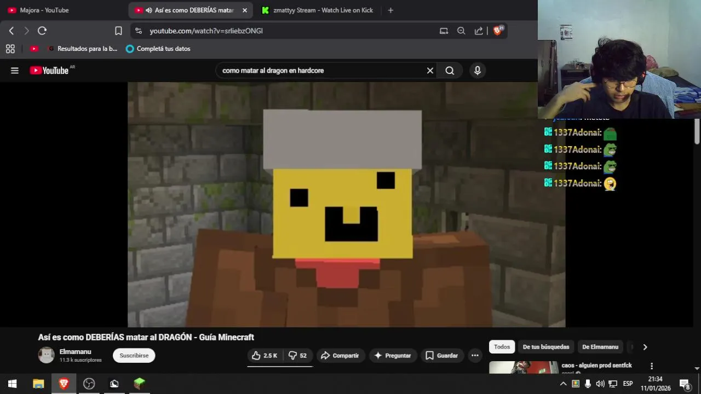Open the Elmamanu channel name link
The image size is (701, 394).
pos(75,351)
